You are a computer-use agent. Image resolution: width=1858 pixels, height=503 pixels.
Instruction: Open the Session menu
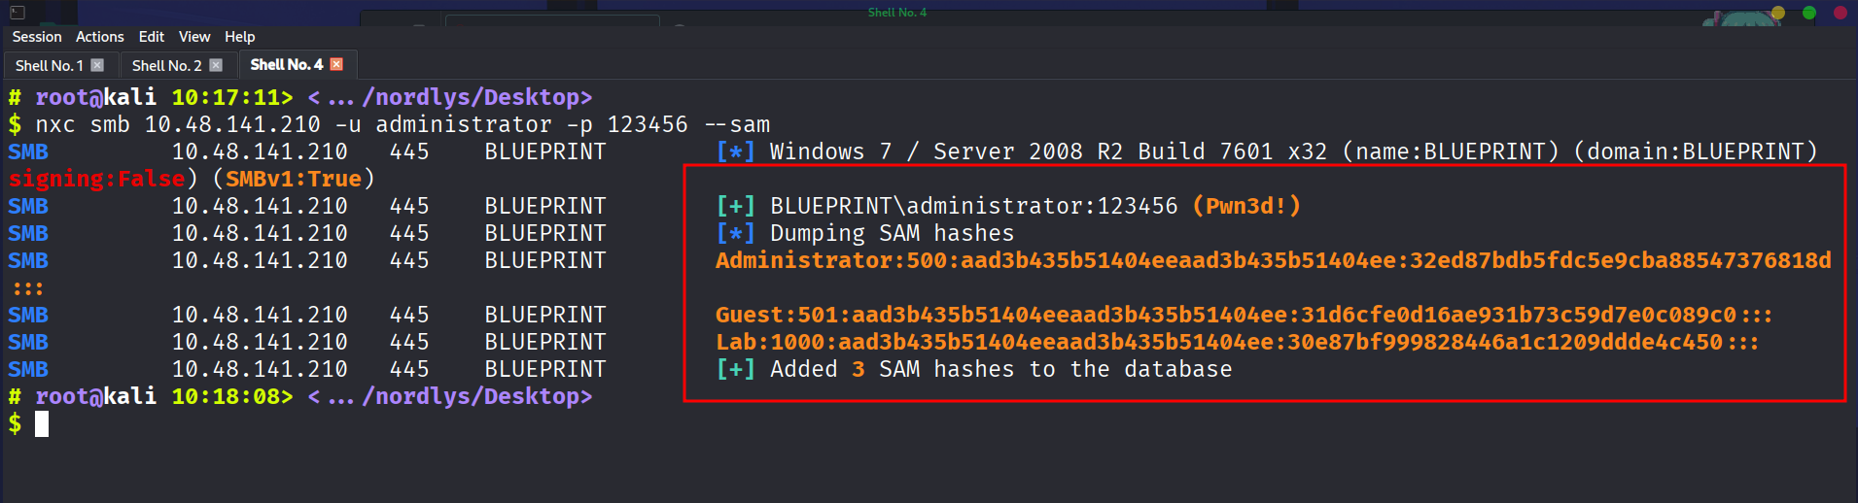[x=37, y=37]
